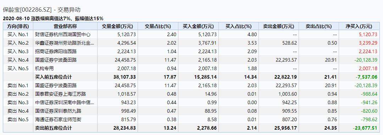Click the 营业部名称 column header
The image size is (383, 135).
[65, 26]
